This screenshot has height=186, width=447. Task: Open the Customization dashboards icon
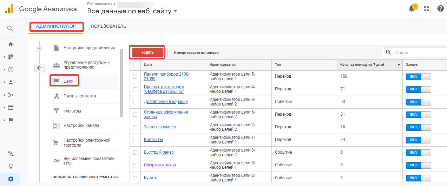click(x=11, y=57)
